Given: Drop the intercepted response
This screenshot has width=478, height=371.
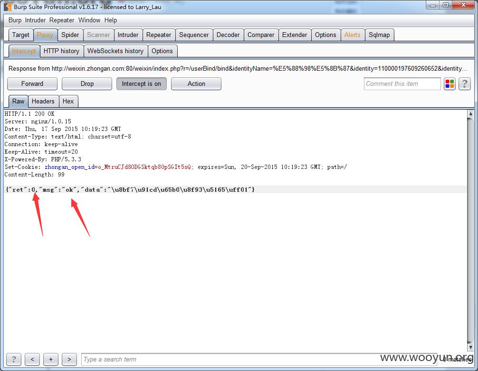Looking at the screenshot, I should pyautogui.click(x=87, y=83).
